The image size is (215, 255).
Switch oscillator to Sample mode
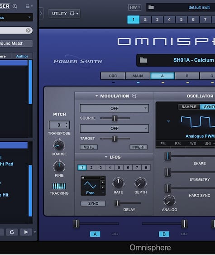[189, 107]
